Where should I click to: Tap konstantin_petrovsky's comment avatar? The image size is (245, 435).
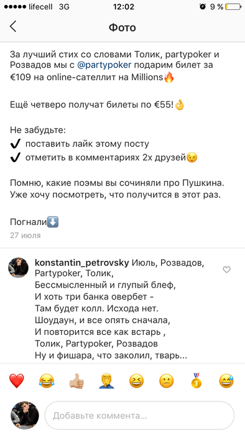pyautogui.click(x=19, y=268)
